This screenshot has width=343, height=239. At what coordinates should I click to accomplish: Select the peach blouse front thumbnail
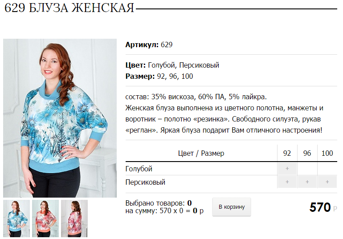pyautogui.click(x=45, y=219)
